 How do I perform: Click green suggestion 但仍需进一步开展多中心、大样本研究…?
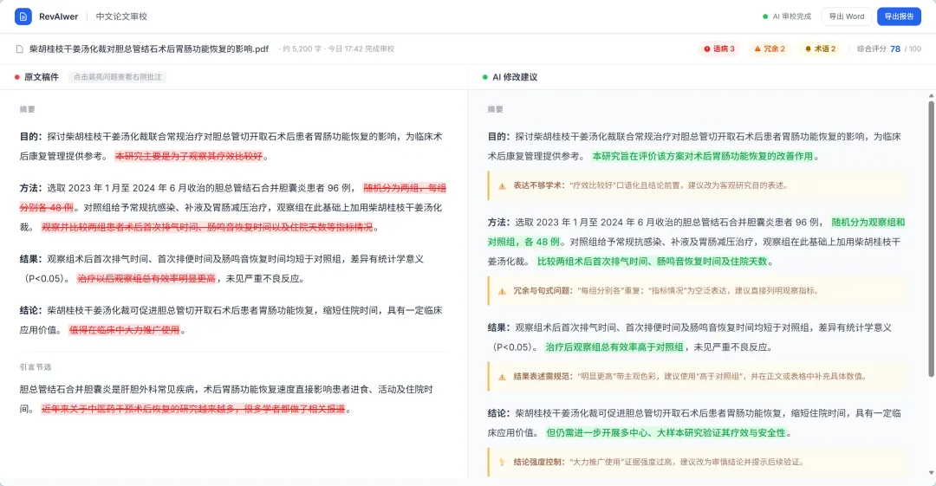click(666, 433)
